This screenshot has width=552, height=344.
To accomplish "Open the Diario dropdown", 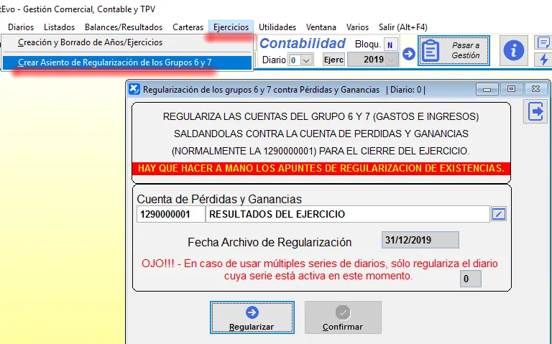I will (306, 60).
